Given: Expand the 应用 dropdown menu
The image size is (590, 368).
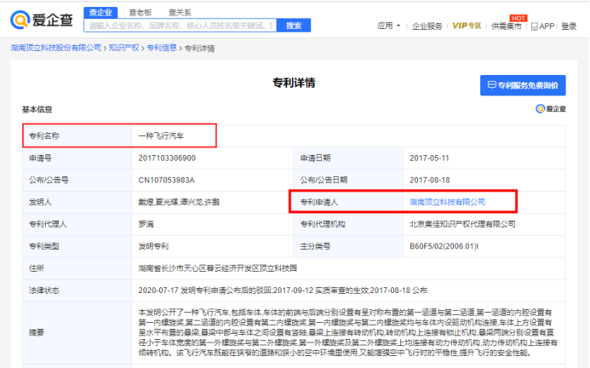Looking at the screenshot, I should click(x=389, y=26).
